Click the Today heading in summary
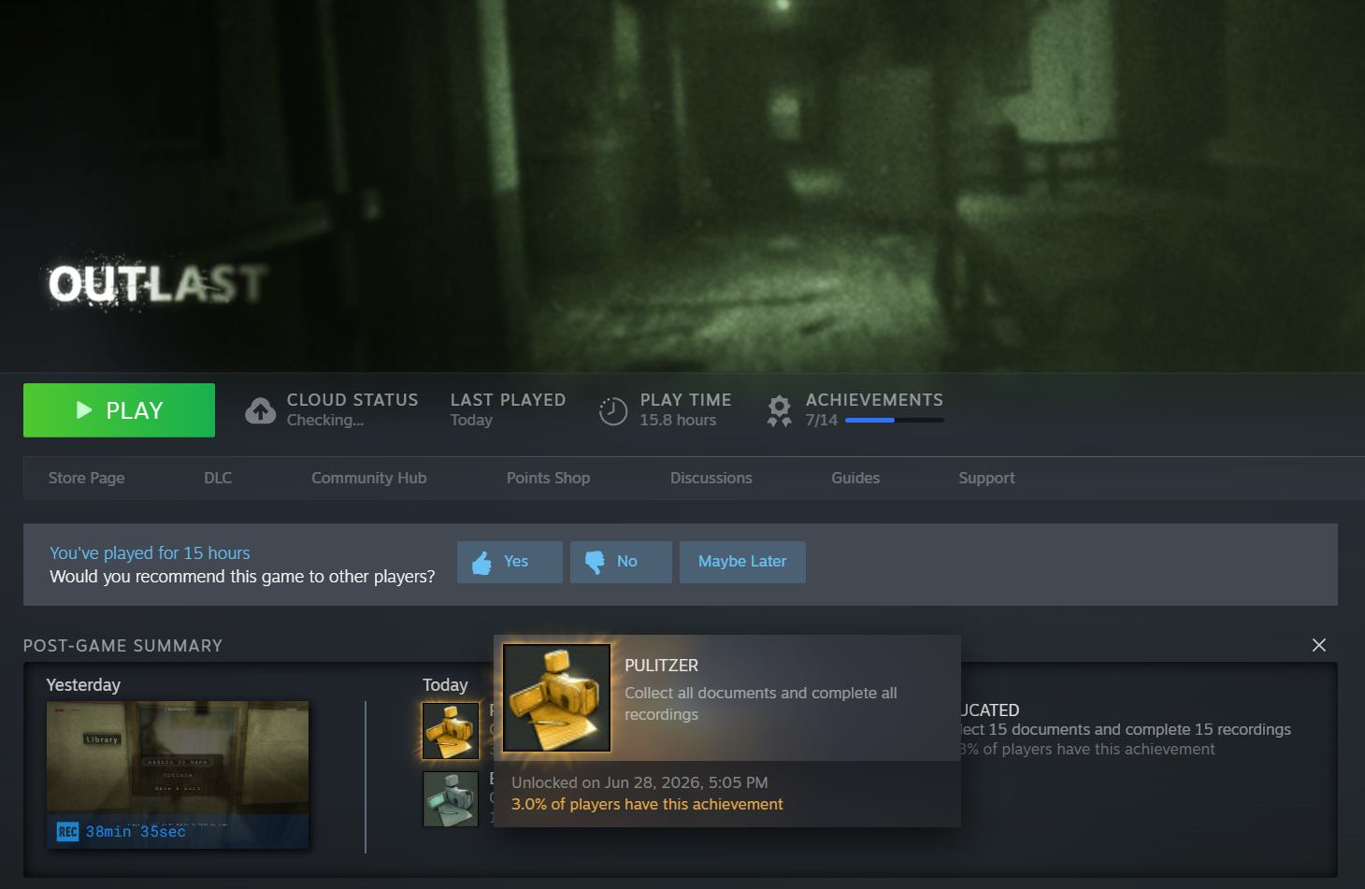1365x889 pixels. (x=445, y=685)
